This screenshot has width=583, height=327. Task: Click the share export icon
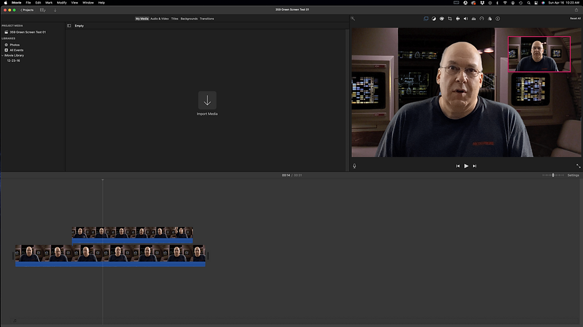click(x=576, y=10)
